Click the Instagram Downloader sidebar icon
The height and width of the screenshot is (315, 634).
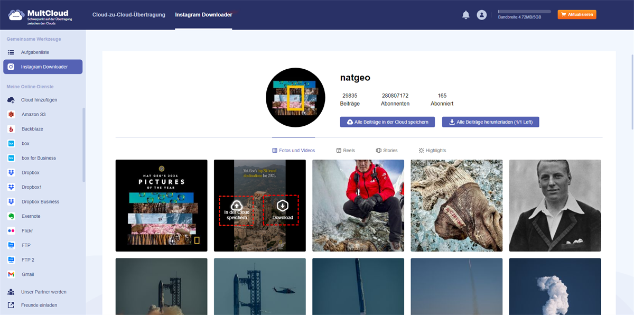(11, 67)
